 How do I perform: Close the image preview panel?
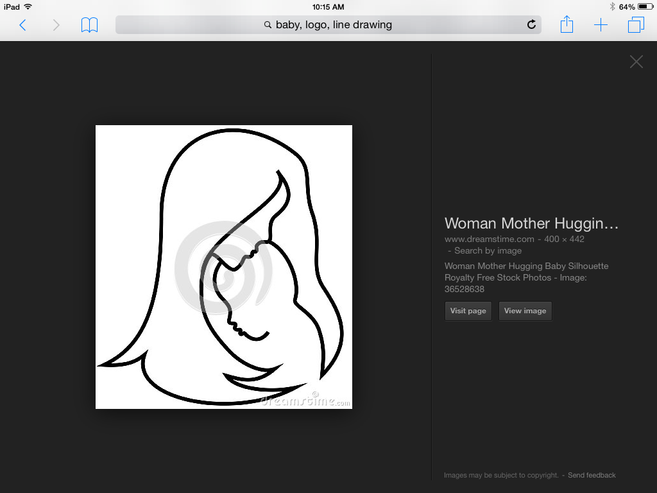coord(636,62)
